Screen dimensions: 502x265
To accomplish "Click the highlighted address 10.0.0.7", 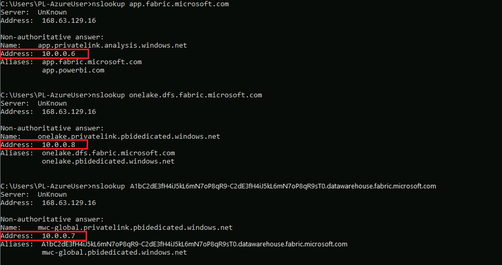I will click(x=58, y=236).
